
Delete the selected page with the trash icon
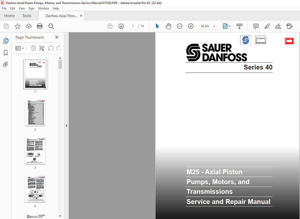(33, 48)
